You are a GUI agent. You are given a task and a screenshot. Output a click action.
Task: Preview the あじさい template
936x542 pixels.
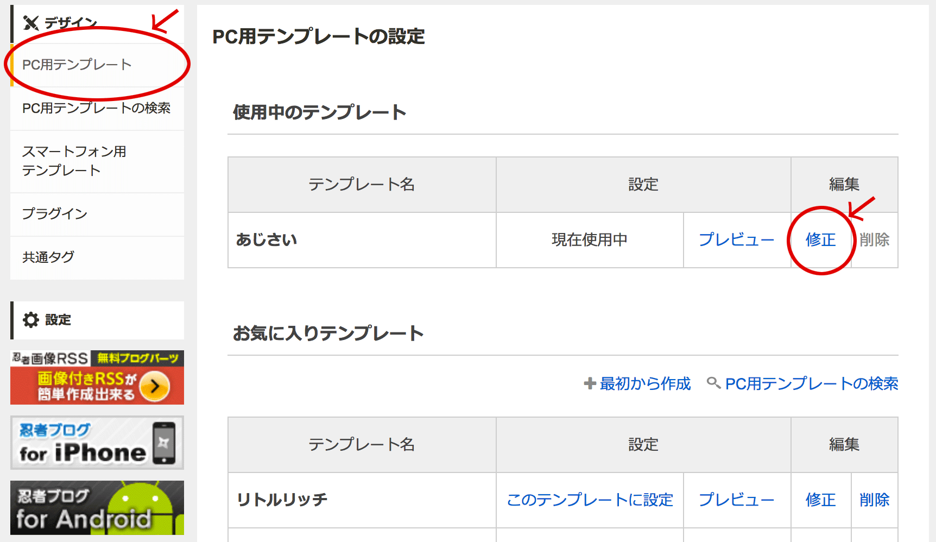coord(736,240)
